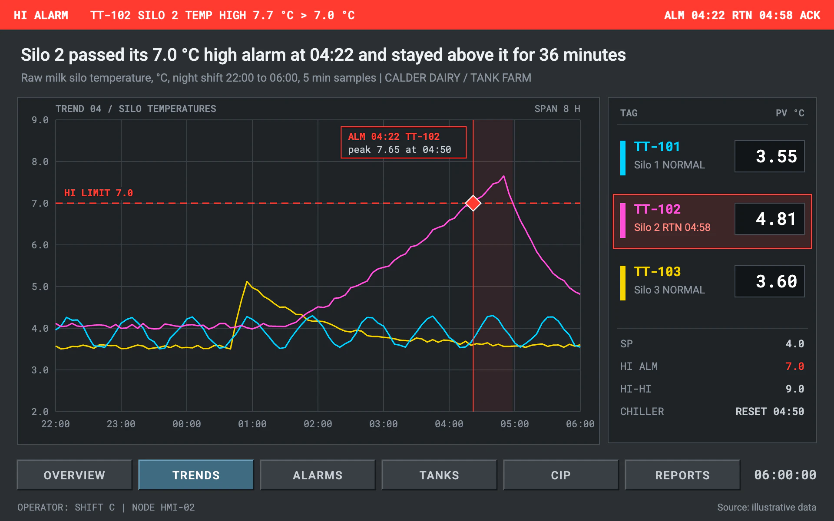This screenshot has height=521, width=834.
Task: Click Silo 3 NORMAL status text
Action: (669, 290)
